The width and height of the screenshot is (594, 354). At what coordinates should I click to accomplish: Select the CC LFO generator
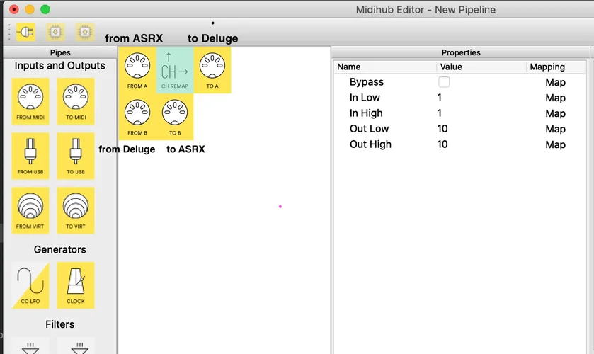coord(30,285)
